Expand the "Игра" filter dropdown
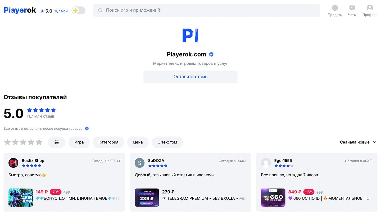This screenshot has width=381, height=214. point(79,142)
